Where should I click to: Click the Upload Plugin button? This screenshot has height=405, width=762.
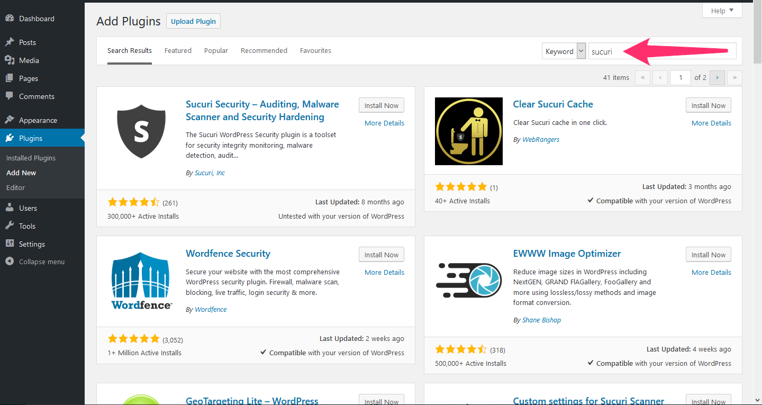(x=193, y=21)
